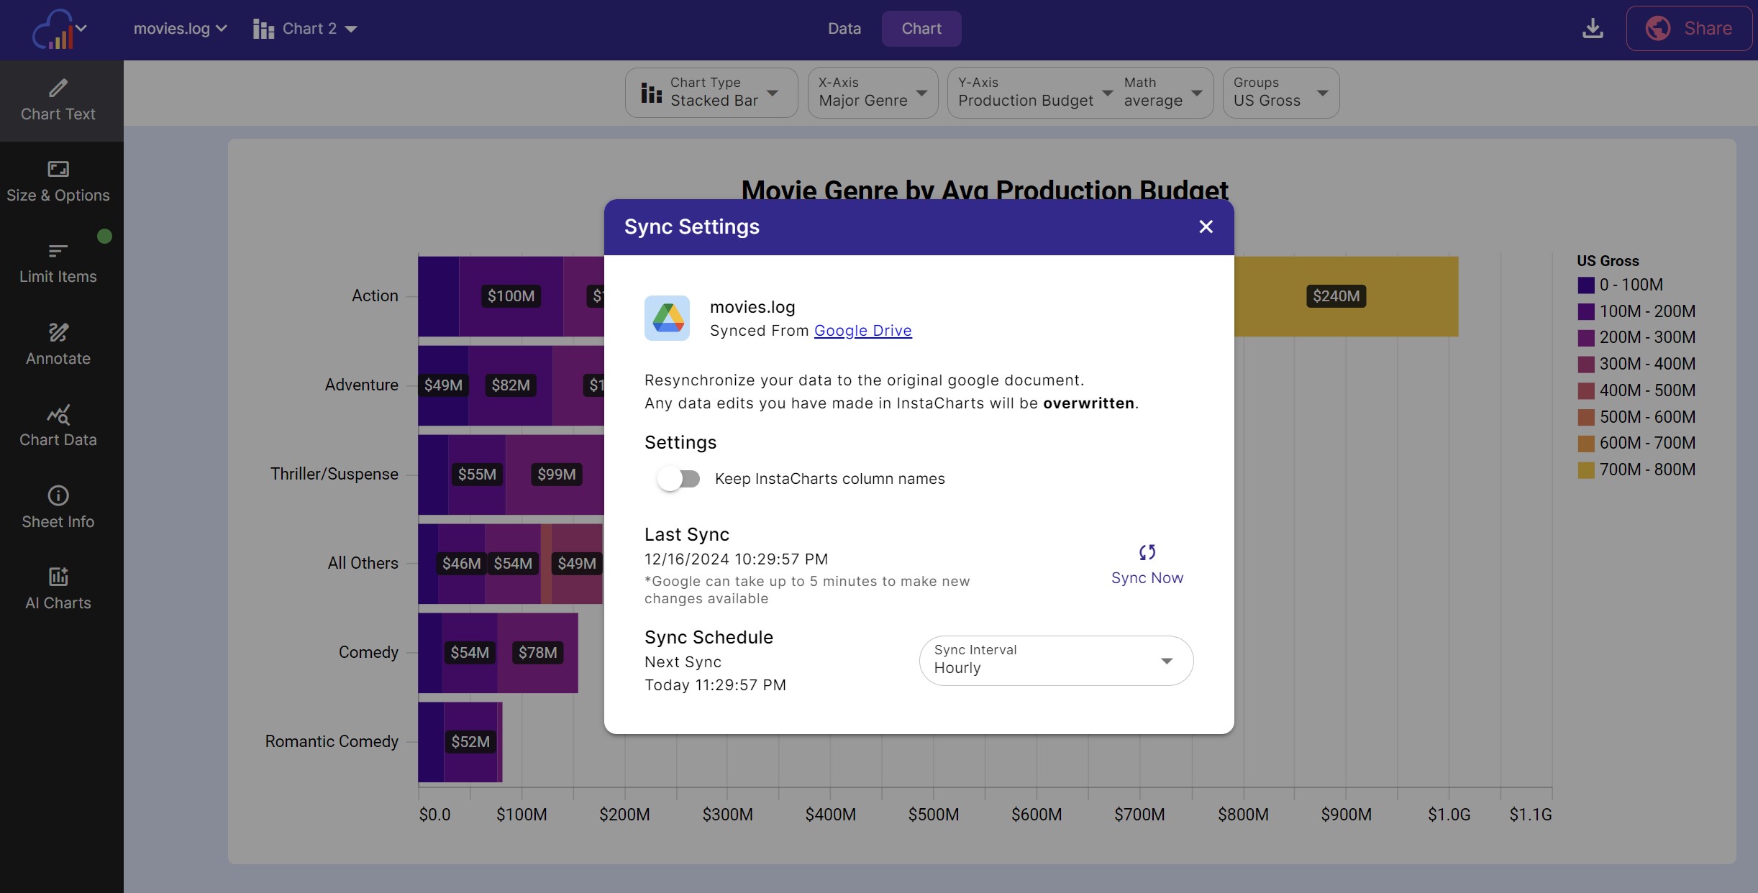Viewport: 1758px width, 893px height.
Task: Open the AI Charts panel
Action: [x=58, y=590]
